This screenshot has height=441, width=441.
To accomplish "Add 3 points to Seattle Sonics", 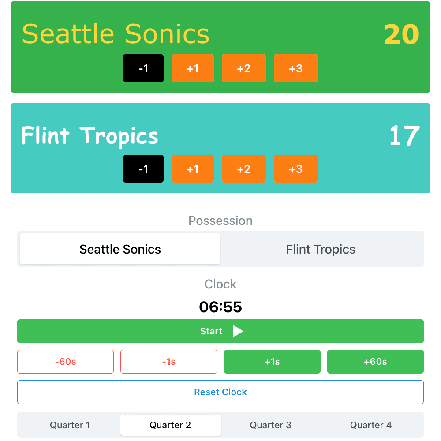I will 296,68.
